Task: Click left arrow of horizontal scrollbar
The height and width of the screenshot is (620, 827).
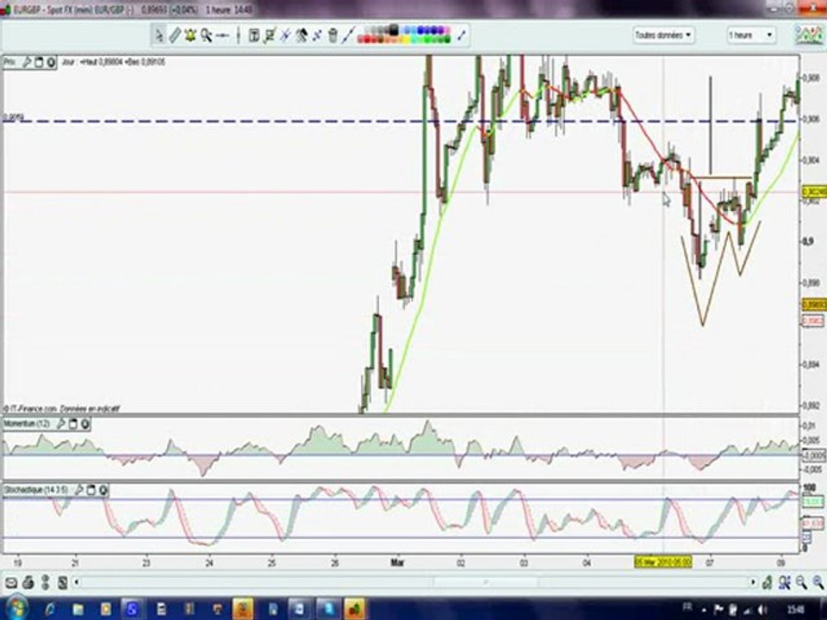Action: pos(77,583)
